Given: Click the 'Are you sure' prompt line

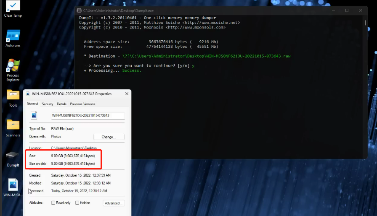Looking at the screenshot, I should 139,66.
